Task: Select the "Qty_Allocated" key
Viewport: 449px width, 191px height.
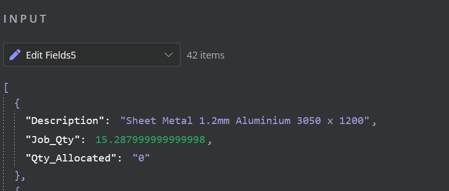Action: [72, 158]
